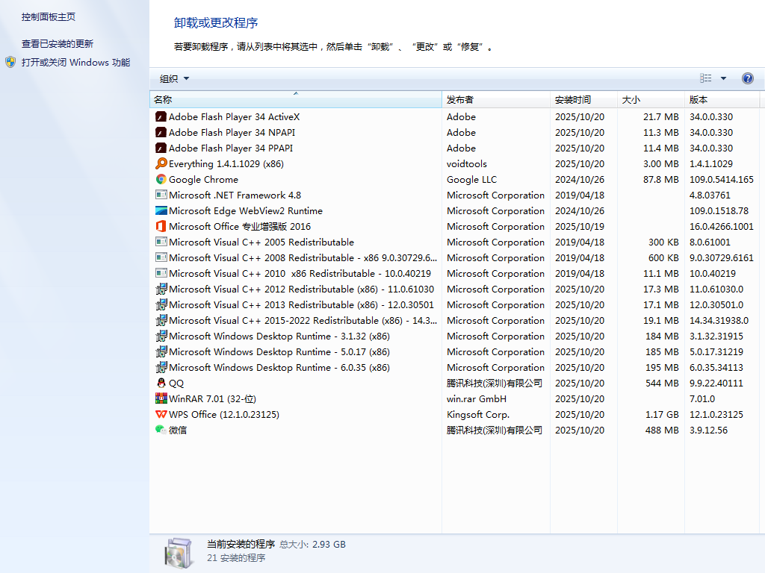Image resolution: width=765 pixels, height=573 pixels.
Task: Click the change view icon button
Action: tap(706, 78)
